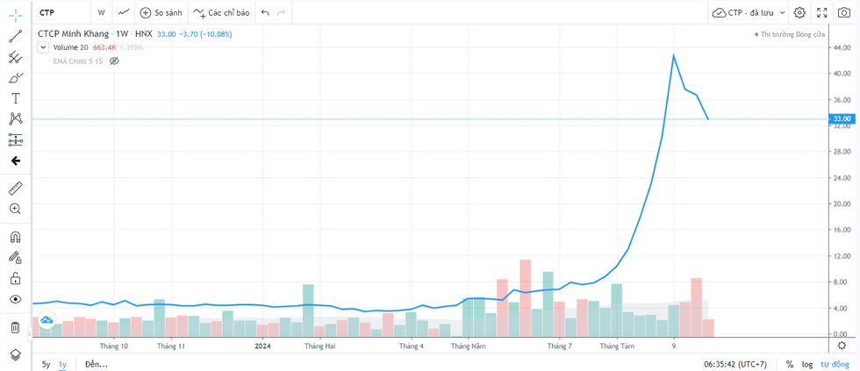
Task: Show the hidden EMA Cross indicator
Action: tap(114, 61)
